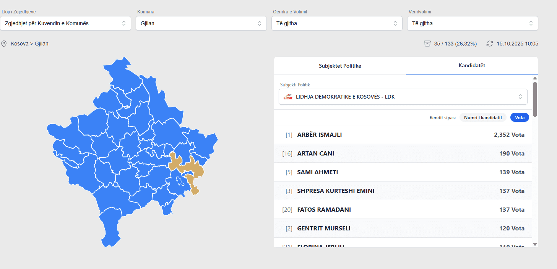Viewport: 557px width, 269px height.
Task: Click the scrollbar up arrow in candidates list
Action: tap(535, 78)
